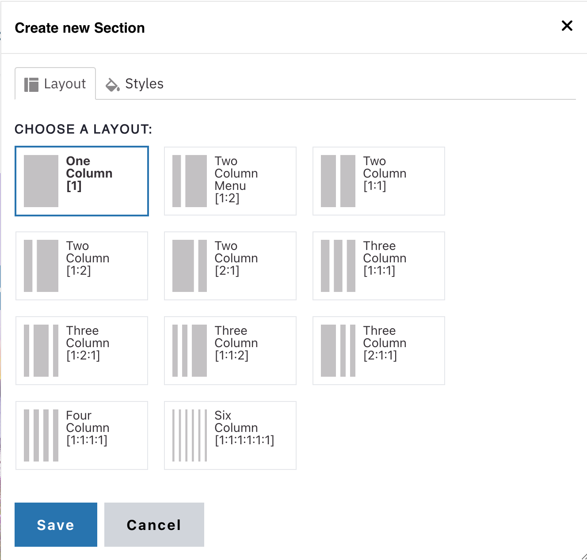Choose the Three Column [1:1:2] layout option
Viewport: 587px width, 560px height.
point(230,351)
